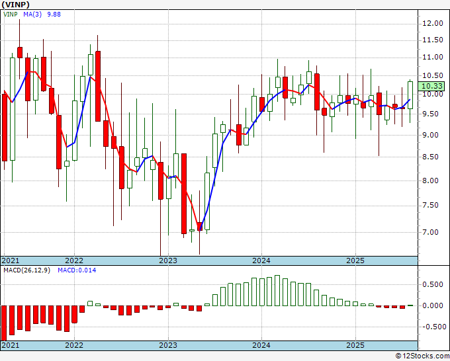Screen dimensions: 450x361
Task: Open the 12Stocks.com copyright link
Action: pos(422,356)
